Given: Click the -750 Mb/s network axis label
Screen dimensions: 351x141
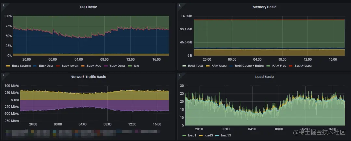Looking at the screenshot, I should pyautogui.click(x=11, y=121).
